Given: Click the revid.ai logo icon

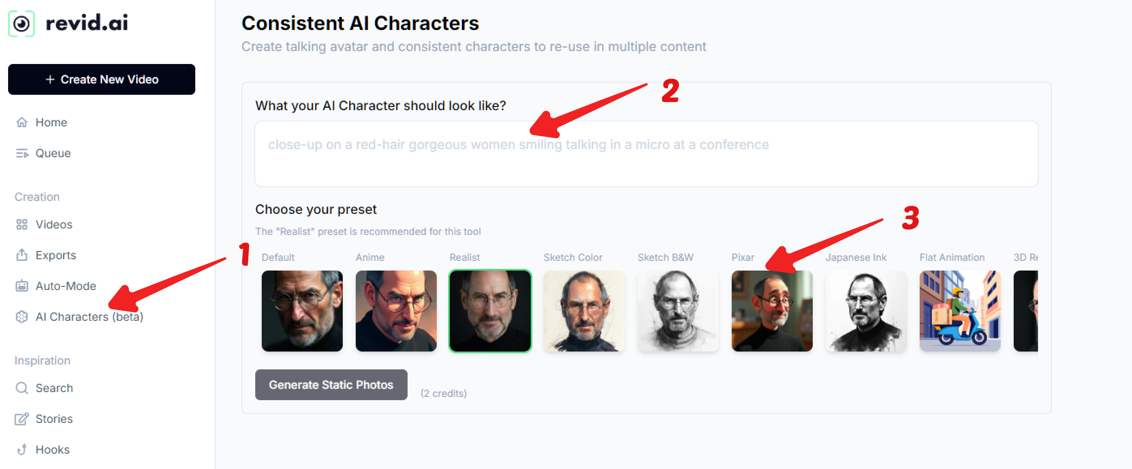Looking at the screenshot, I should pos(21,24).
